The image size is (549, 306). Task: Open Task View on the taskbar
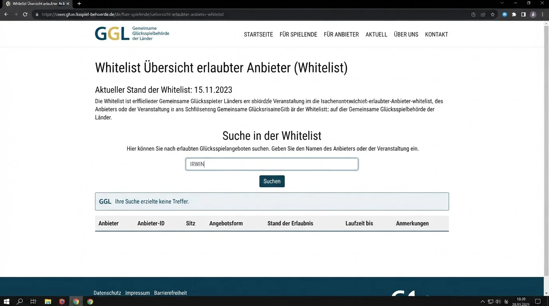(34, 302)
